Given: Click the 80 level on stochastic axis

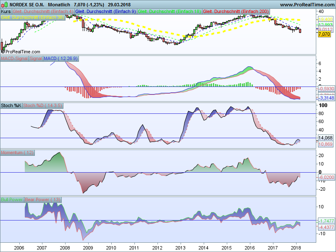Looking at the screenshot, I should point(321,113).
